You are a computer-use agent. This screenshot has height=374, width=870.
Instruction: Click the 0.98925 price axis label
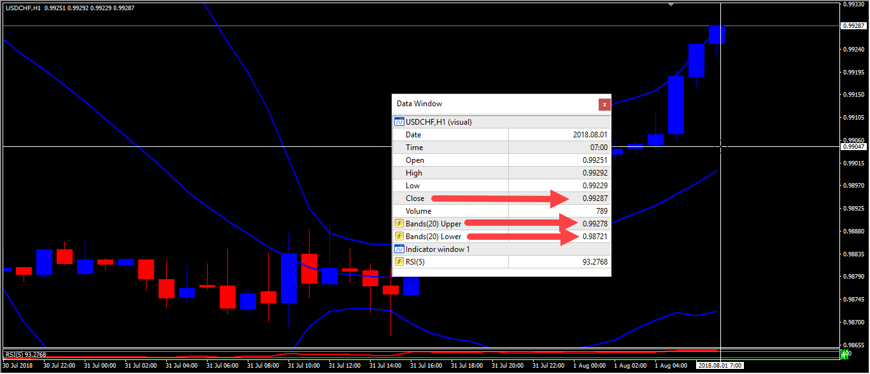click(x=853, y=208)
